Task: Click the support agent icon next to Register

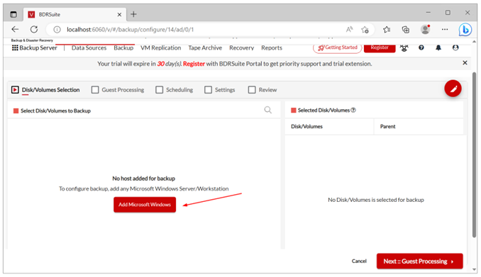Action: click(404, 47)
